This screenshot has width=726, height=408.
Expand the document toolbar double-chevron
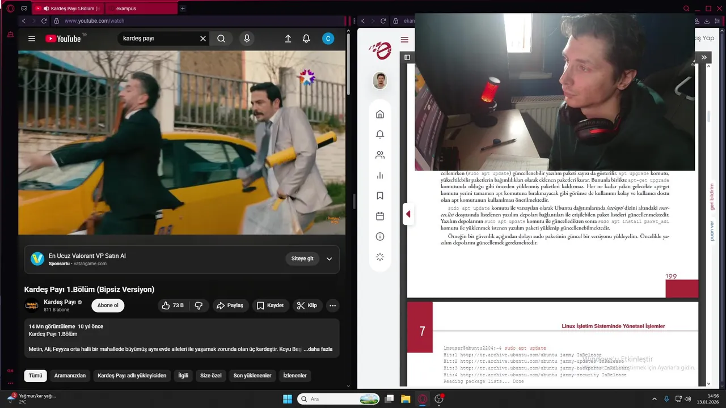click(x=704, y=57)
